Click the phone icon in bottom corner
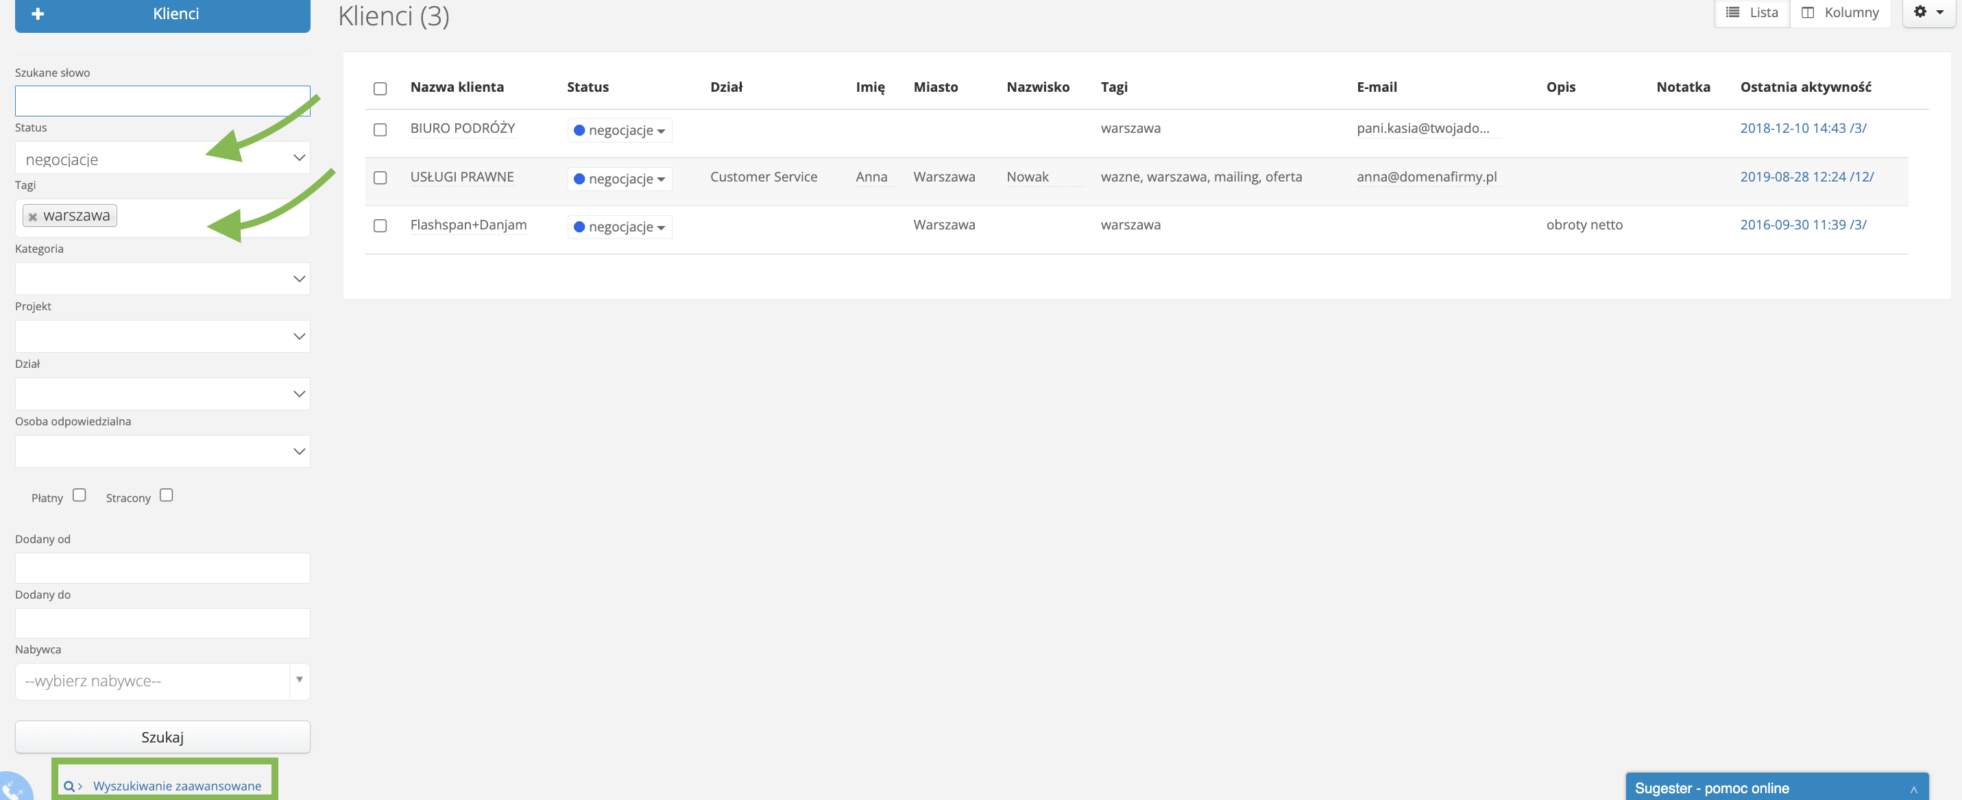Image resolution: width=1962 pixels, height=800 pixels. [x=12, y=790]
